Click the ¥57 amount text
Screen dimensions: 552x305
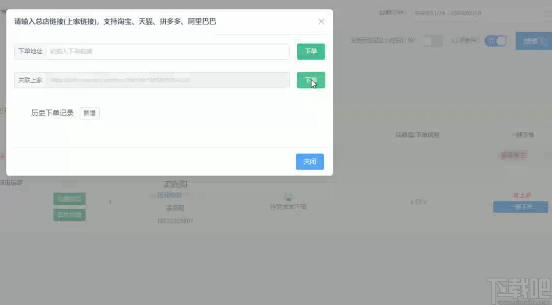coord(418,202)
